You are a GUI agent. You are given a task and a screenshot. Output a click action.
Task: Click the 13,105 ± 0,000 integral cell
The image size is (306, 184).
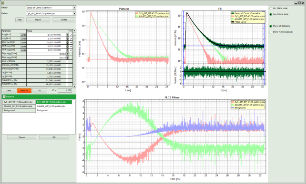[x=46, y=65]
